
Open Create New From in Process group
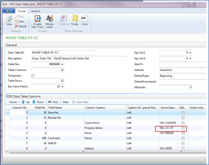click(37, 21)
